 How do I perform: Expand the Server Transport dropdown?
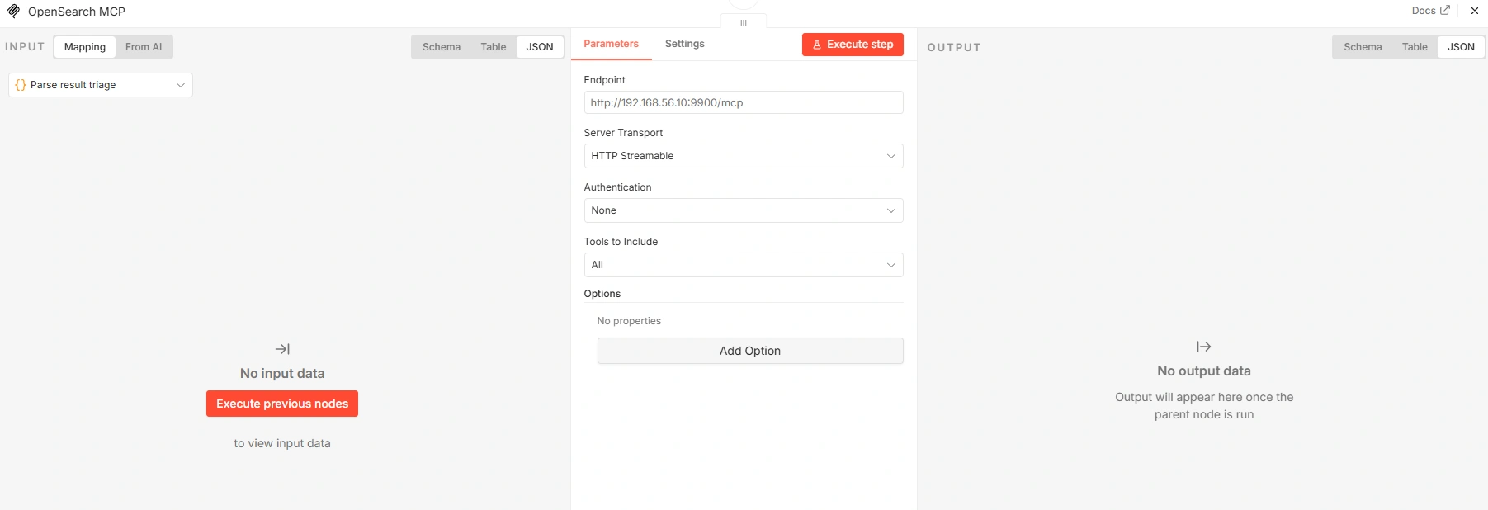[x=743, y=156]
